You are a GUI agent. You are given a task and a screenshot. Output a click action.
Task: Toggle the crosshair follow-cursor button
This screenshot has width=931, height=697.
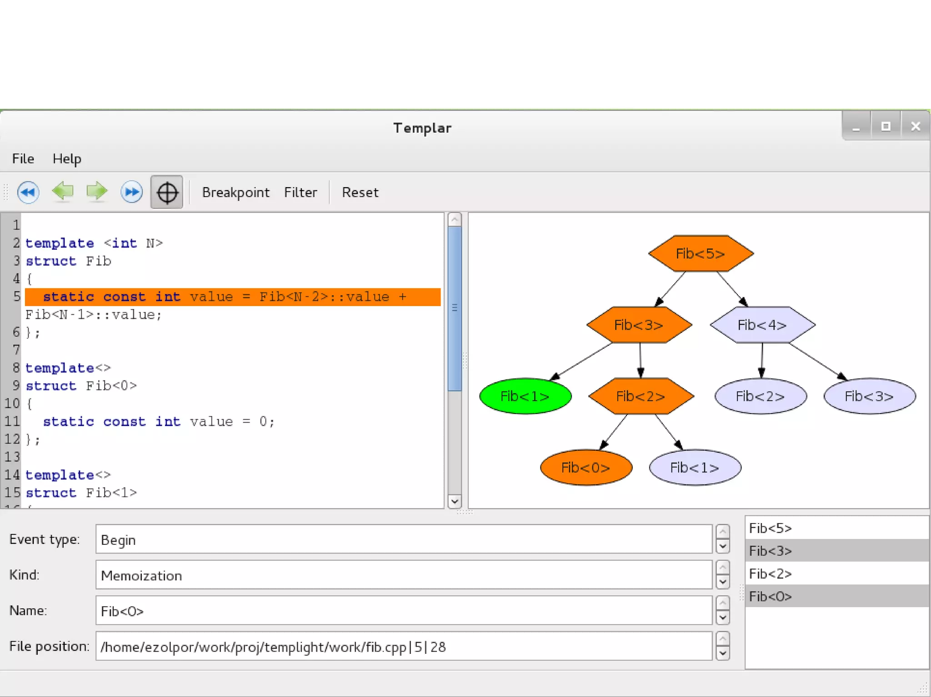(x=167, y=192)
